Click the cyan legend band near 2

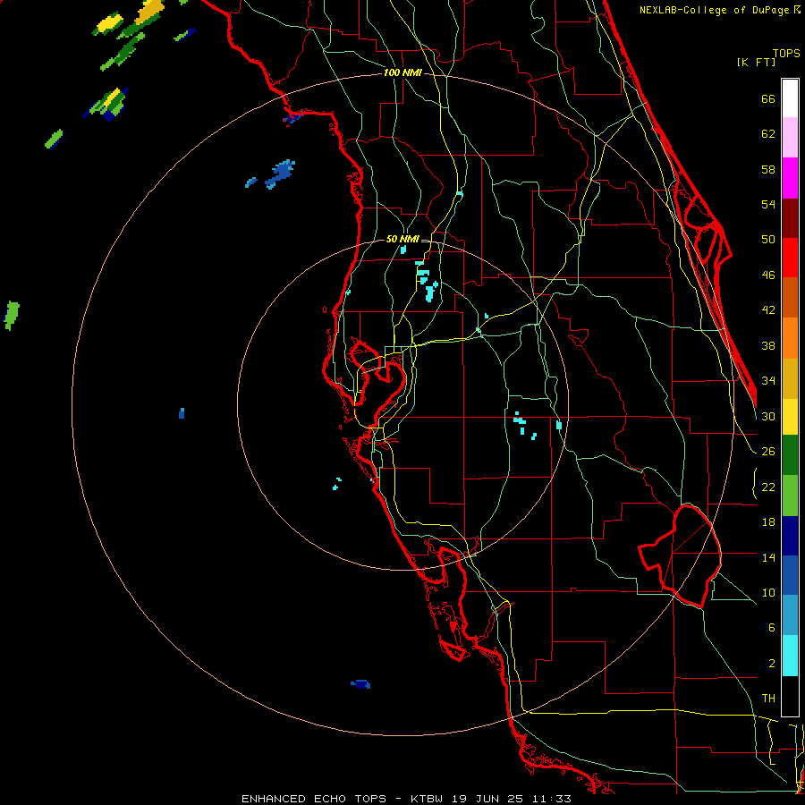pyautogui.click(x=790, y=656)
